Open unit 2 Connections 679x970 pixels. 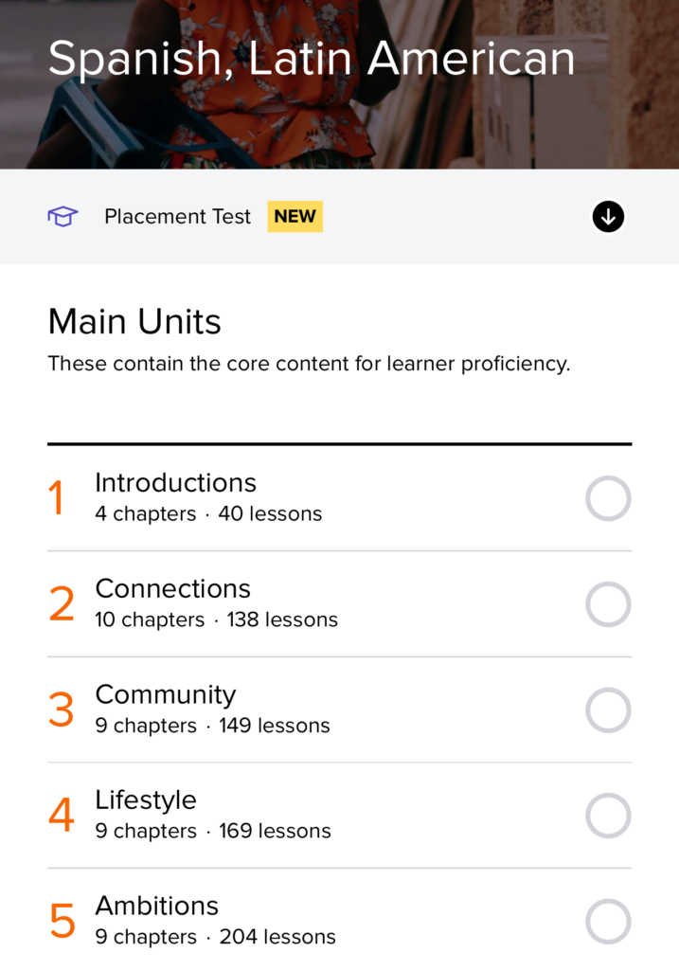tap(172, 589)
